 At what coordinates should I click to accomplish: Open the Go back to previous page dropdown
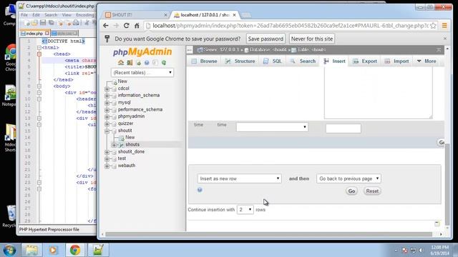pos(349,178)
